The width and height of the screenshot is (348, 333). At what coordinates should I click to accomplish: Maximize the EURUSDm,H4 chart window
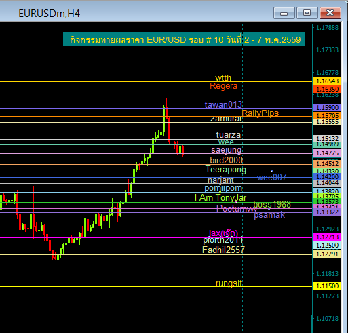(x=307, y=13)
